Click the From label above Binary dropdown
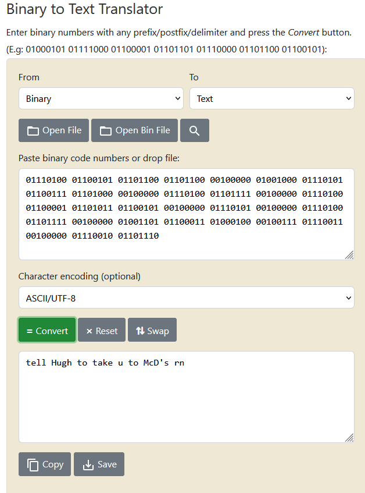Image resolution: width=365 pixels, height=493 pixels. [29, 77]
